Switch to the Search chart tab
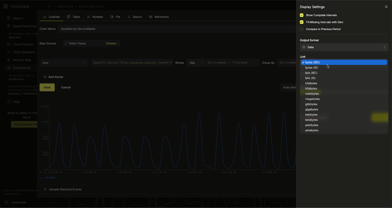The image size is (392, 208). tap(135, 17)
